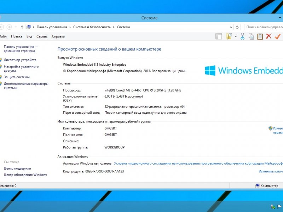Open Центр обновления Windows link
The image size is (283, 212).
25,175
